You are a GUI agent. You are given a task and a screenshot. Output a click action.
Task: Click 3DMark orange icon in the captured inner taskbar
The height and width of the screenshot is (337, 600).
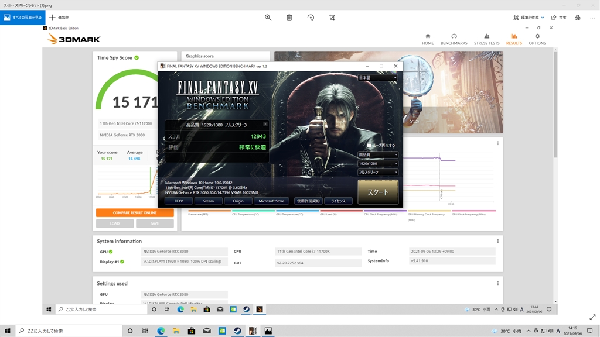260,310
